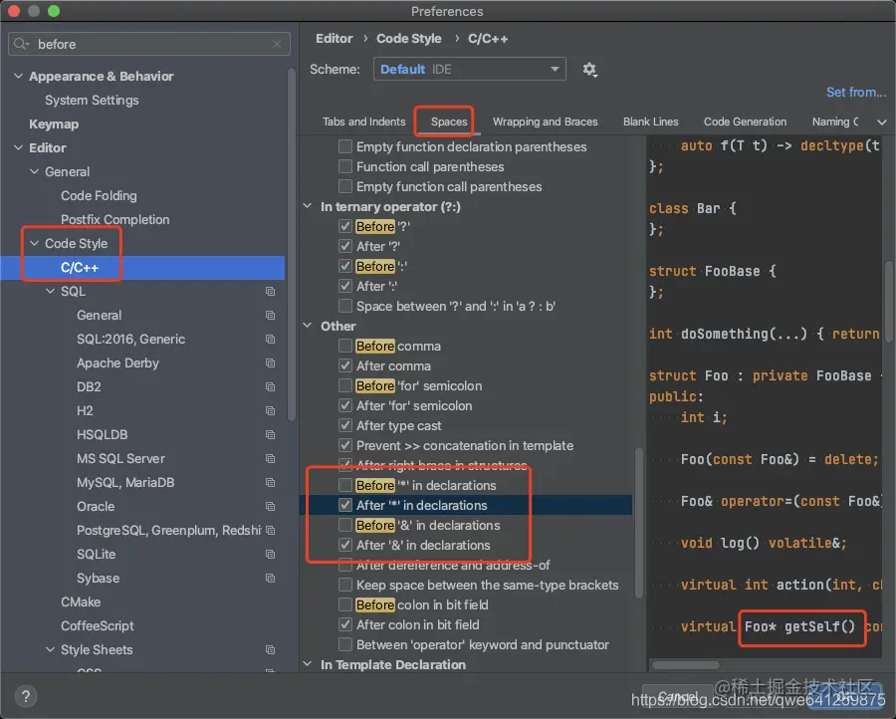896x719 pixels.
Task: Collapse the Editor tree node
Action: [x=18, y=148]
